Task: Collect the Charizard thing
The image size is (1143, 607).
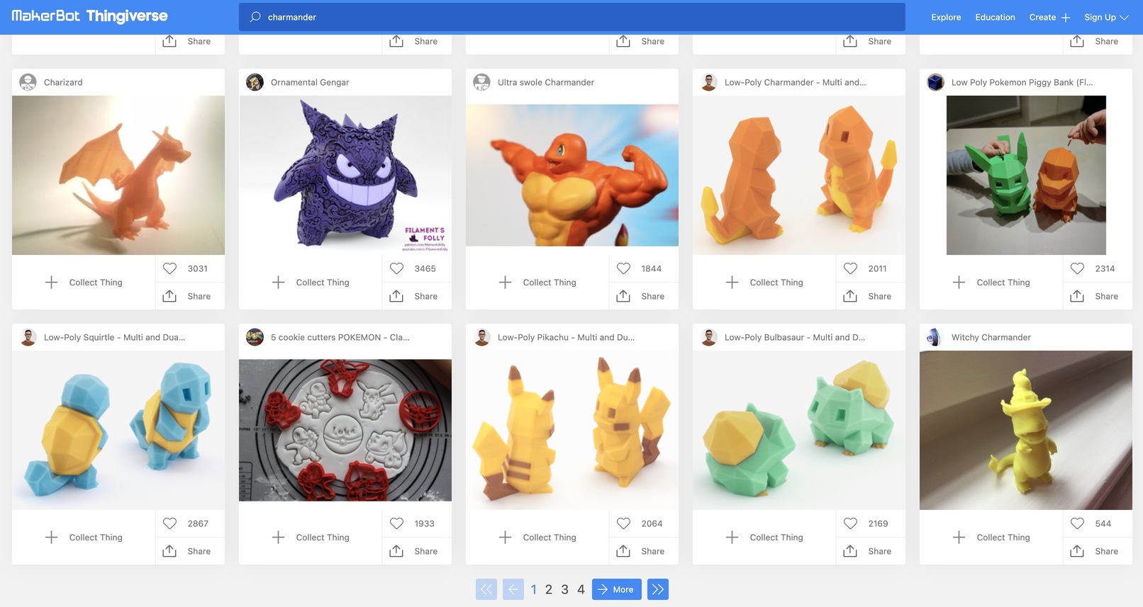Action: coord(84,282)
